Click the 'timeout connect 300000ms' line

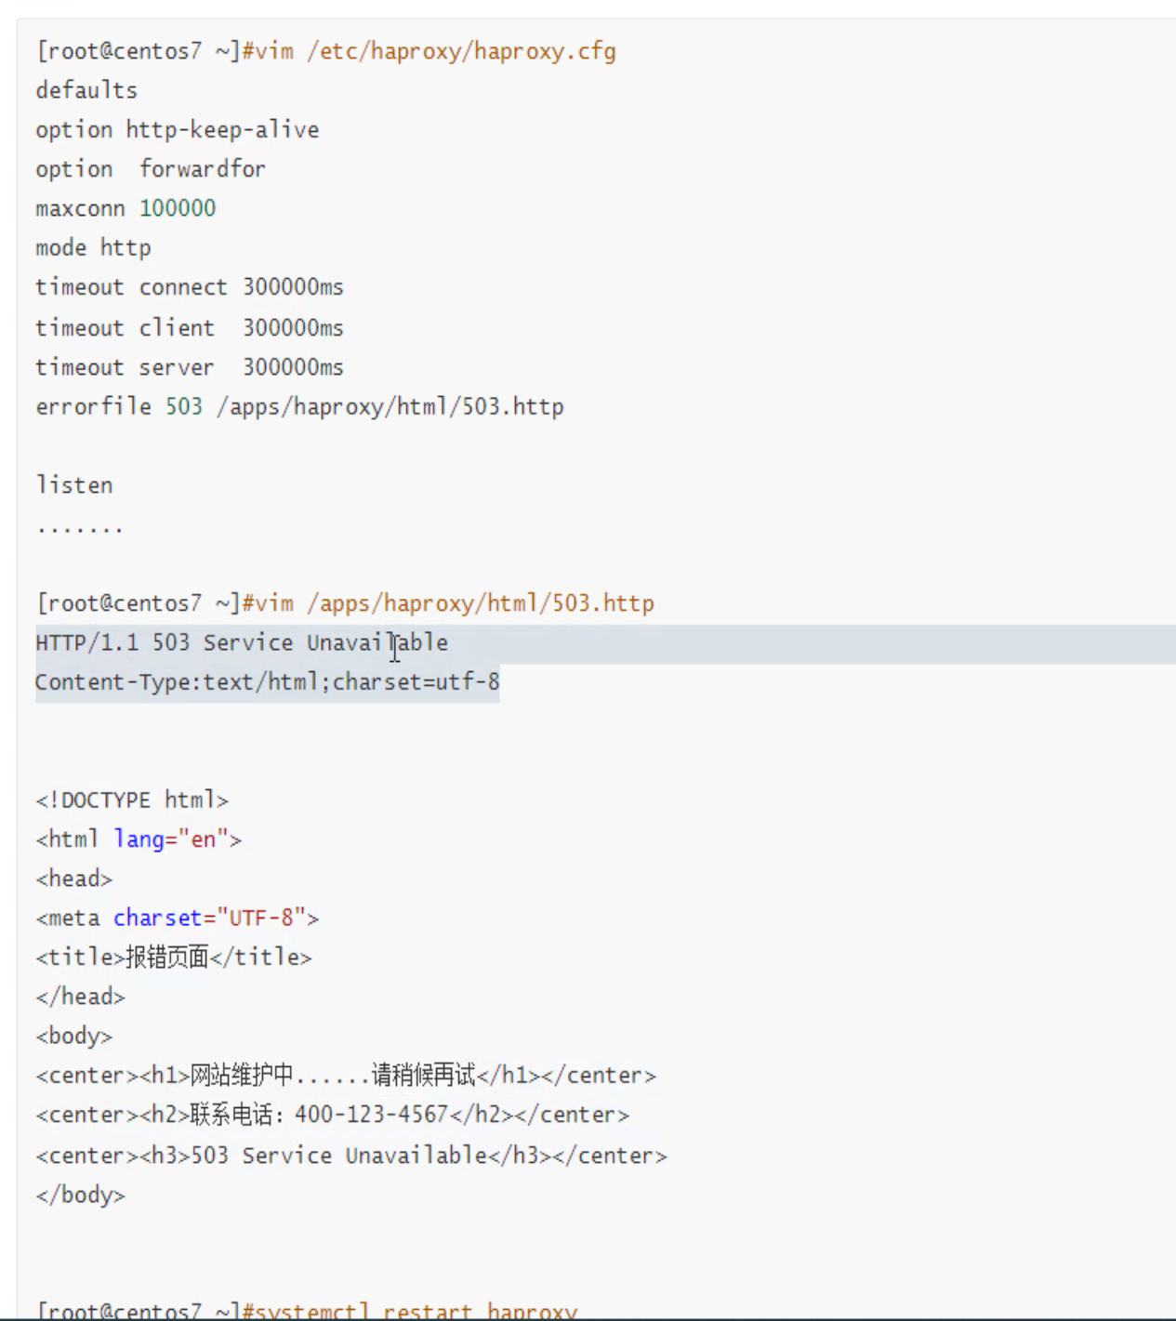tap(189, 287)
